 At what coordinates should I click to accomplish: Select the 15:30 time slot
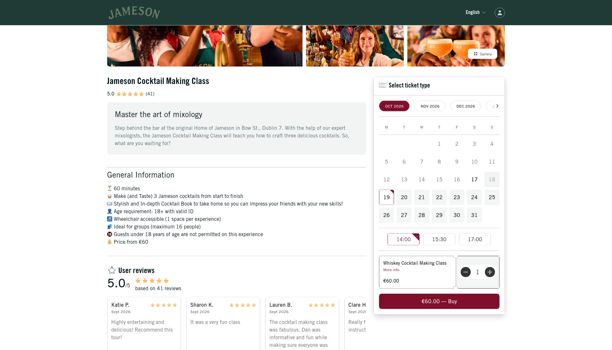point(439,239)
